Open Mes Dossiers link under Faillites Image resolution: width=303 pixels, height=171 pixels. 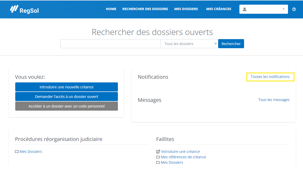172,162
